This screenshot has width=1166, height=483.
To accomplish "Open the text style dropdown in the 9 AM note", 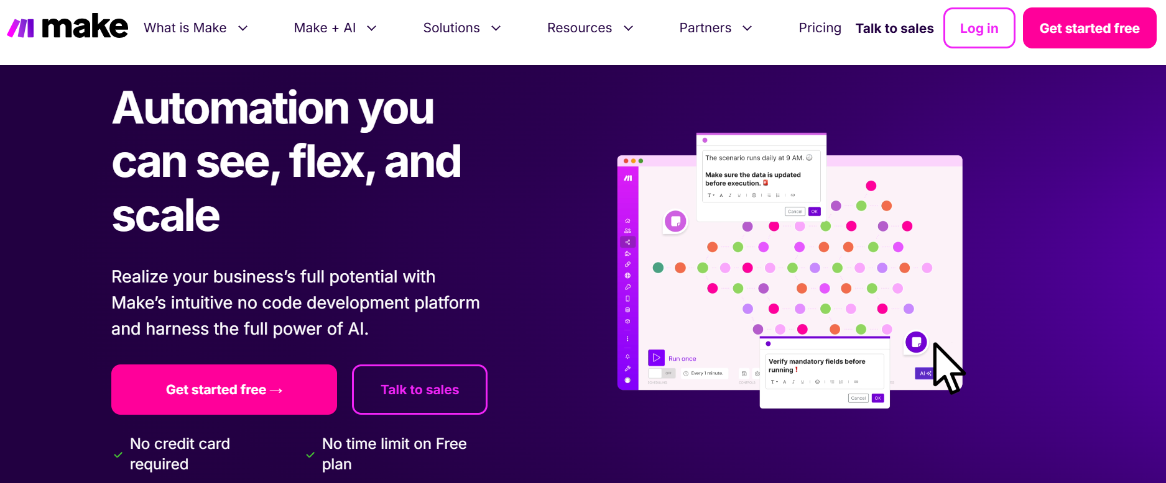I will pos(711,195).
